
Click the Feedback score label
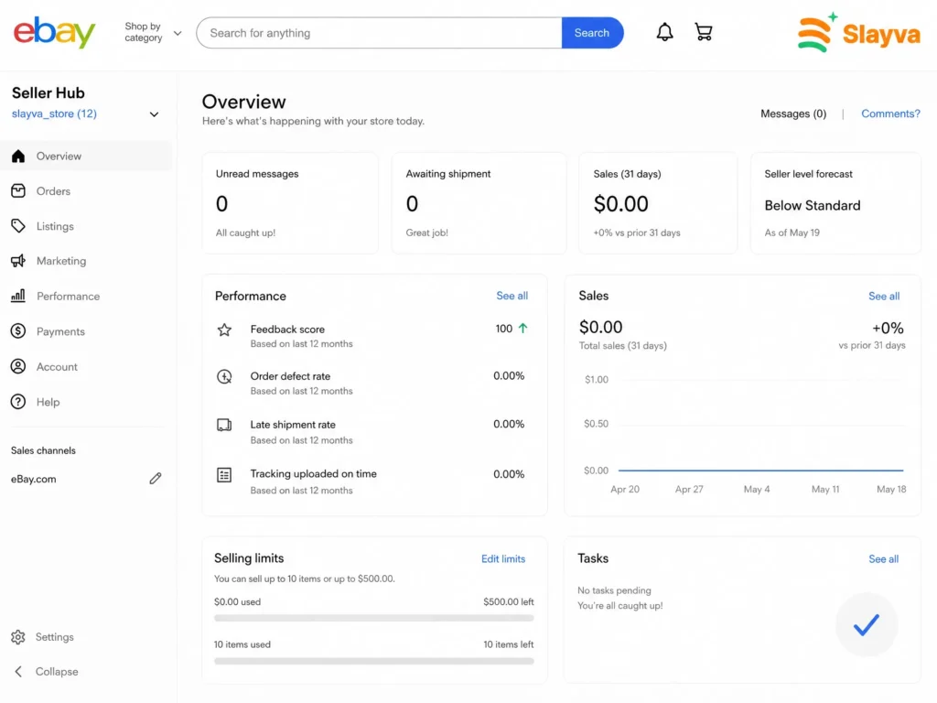pos(287,330)
